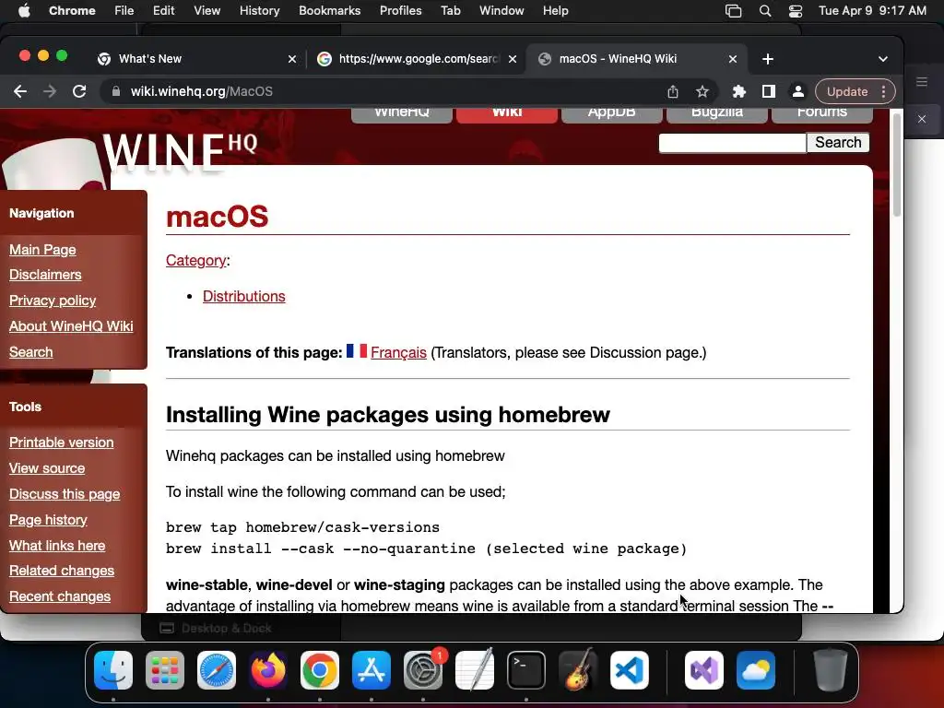Screen dimensions: 944x708
Task: Open the Main Page link
Action: pos(42,250)
